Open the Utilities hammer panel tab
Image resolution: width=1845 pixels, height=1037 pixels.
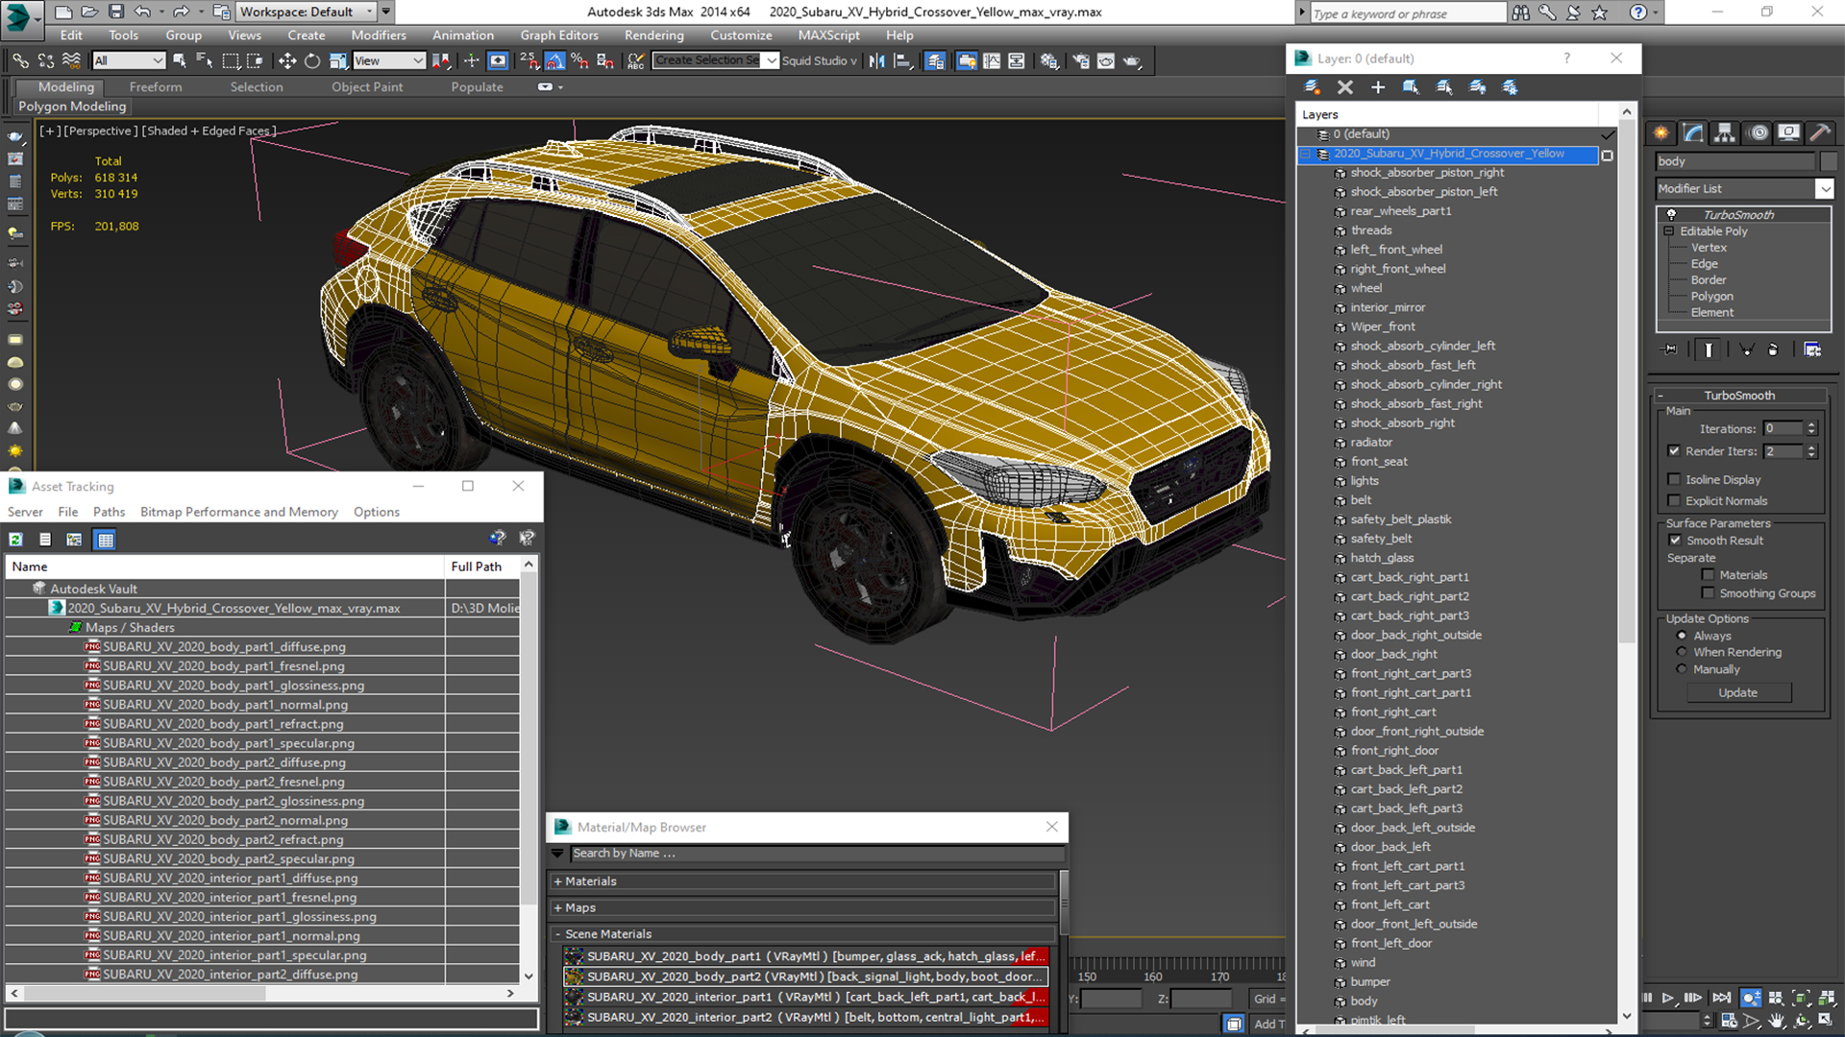coord(1819,133)
